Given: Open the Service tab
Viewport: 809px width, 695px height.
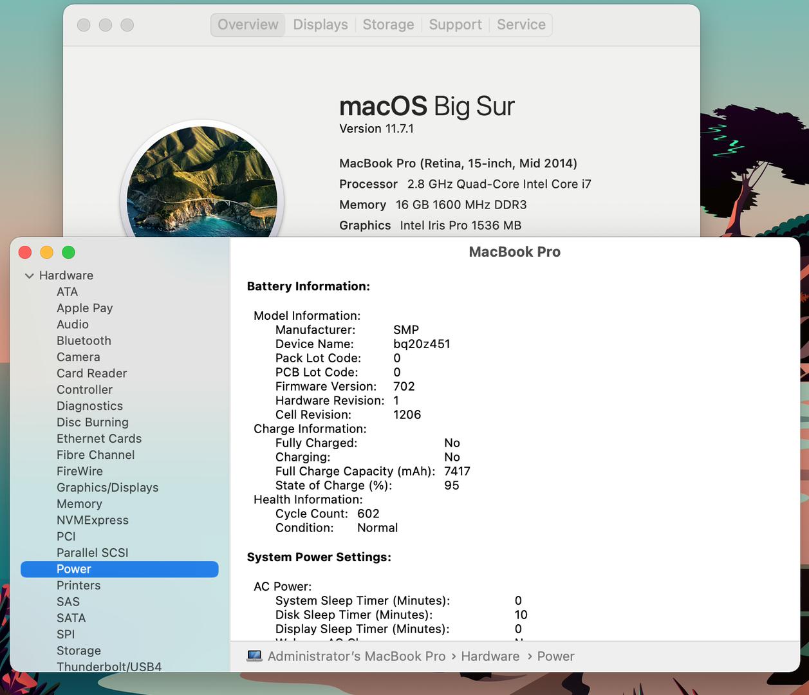Looking at the screenshot, I should [x=521, y=24].
